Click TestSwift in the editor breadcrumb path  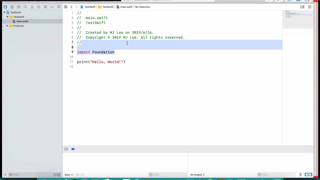pos(90,7)
